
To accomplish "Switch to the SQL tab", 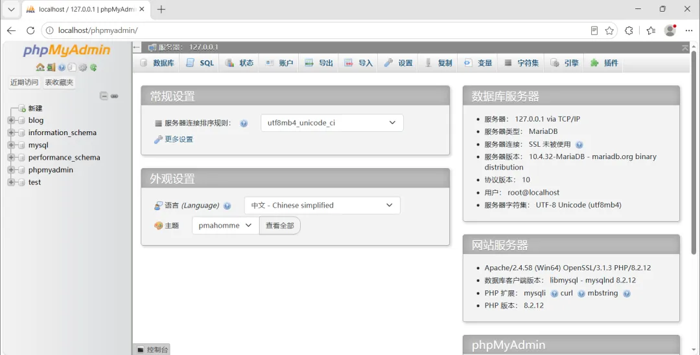I will [200, 63].
